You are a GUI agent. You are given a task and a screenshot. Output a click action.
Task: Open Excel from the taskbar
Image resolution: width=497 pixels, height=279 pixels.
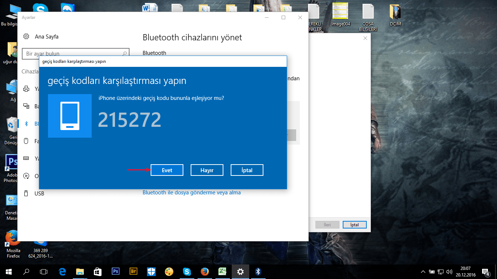coord(222,271)
